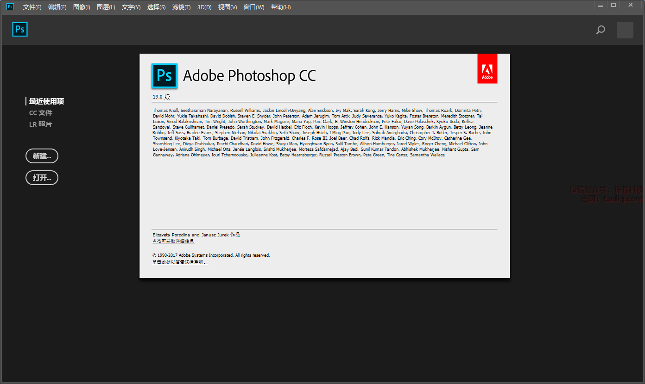The height and width of the screenshot is (384, 645).
Task: Show the LR 照片 tab
Action: tap(41, 124)
